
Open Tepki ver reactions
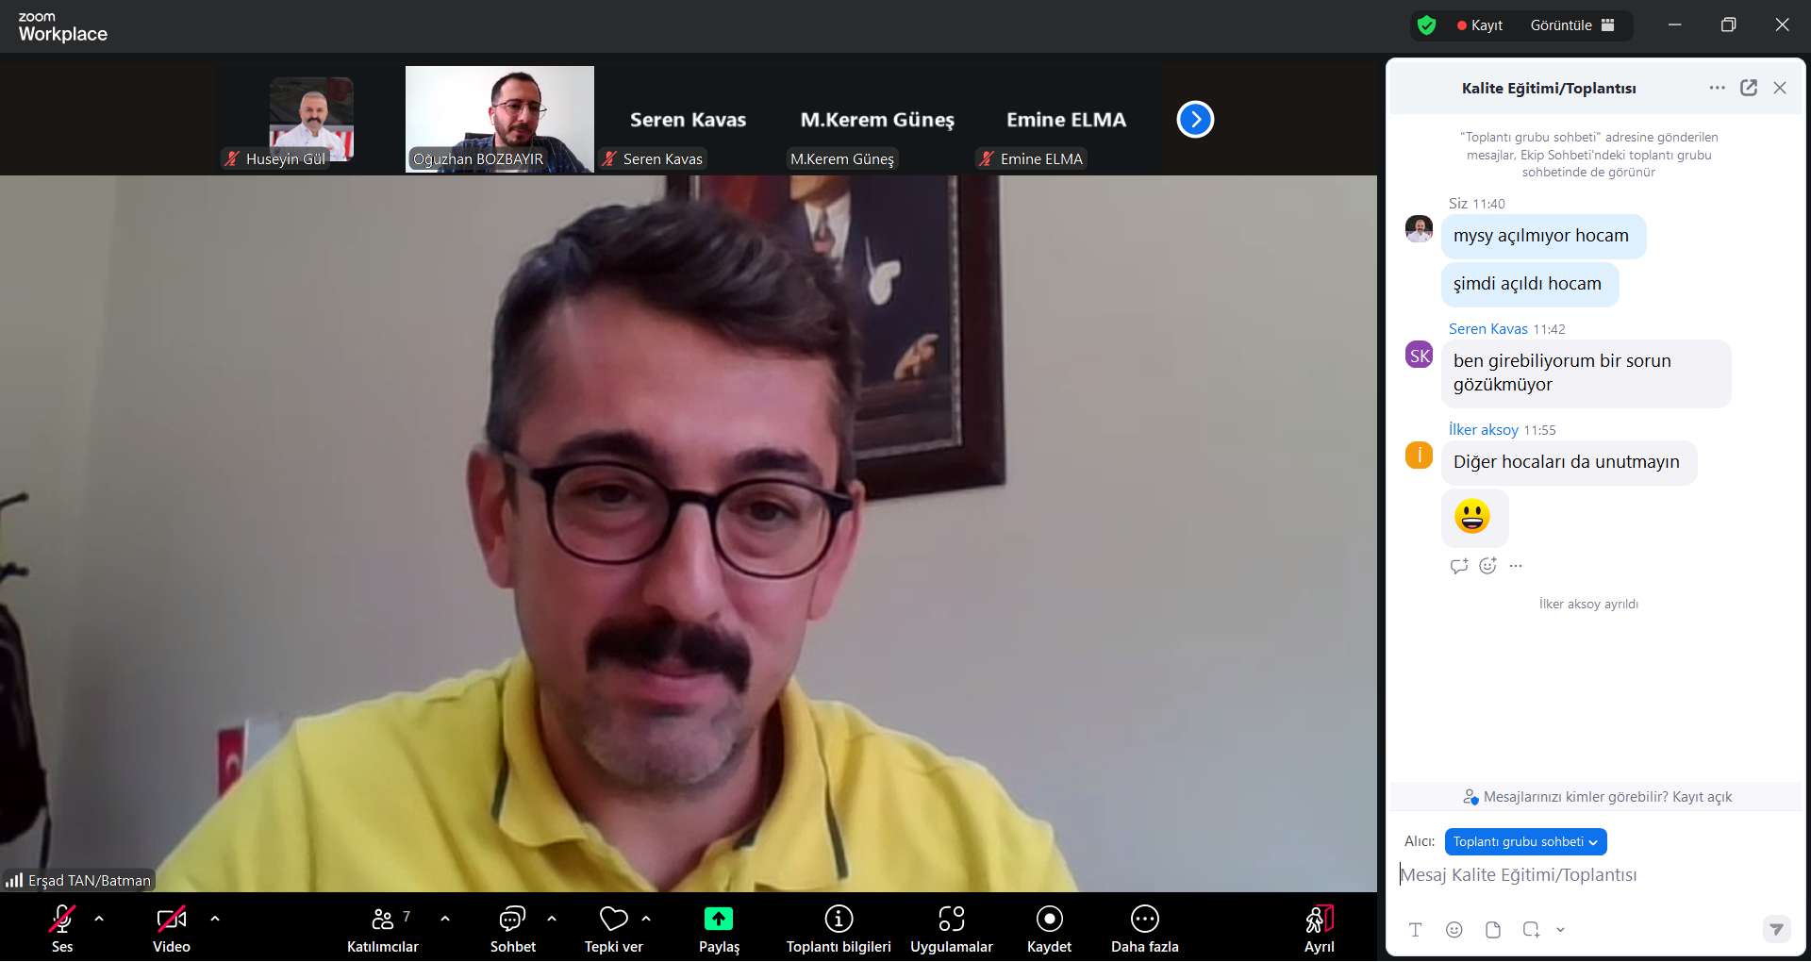[613, 927]
